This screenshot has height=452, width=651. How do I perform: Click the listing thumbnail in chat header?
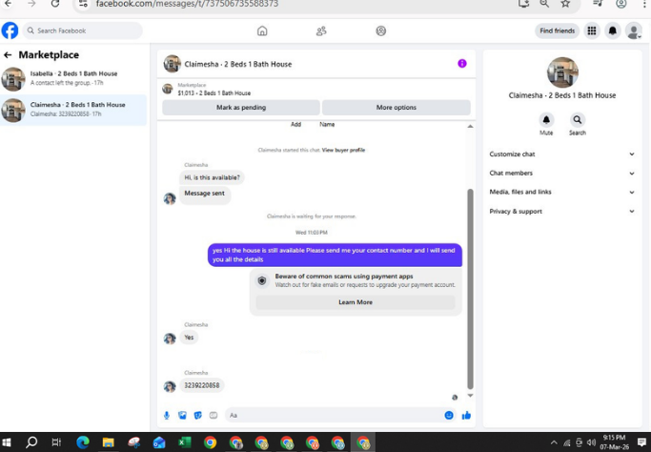point(172,64)
